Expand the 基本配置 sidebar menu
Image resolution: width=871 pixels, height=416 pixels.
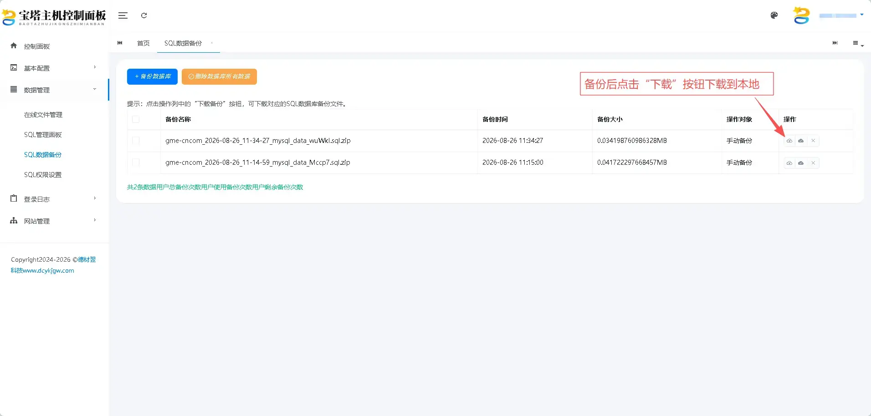coord(54,68)
